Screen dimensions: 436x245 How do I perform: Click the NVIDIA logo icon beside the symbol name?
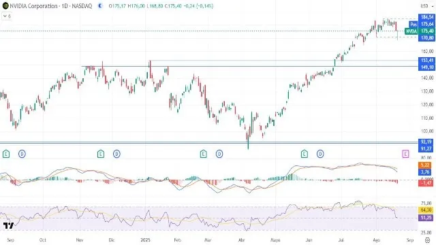(x=5, y=6)
